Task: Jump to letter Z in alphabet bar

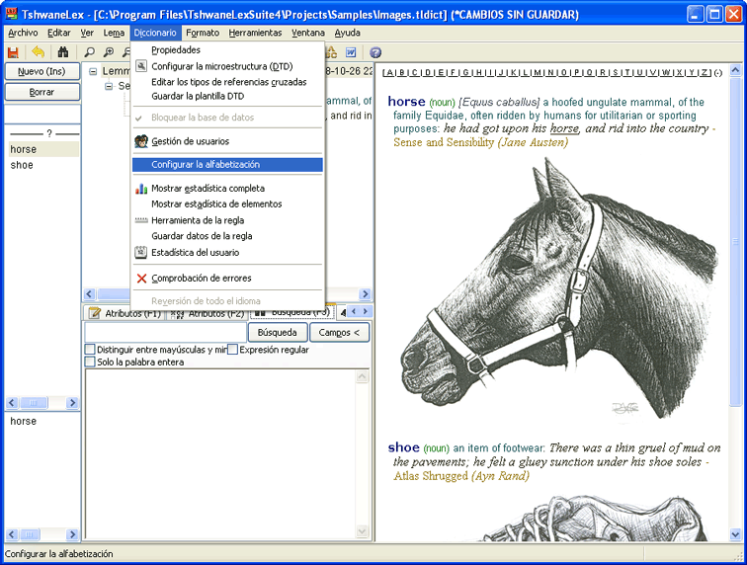Action: point(705,72)
